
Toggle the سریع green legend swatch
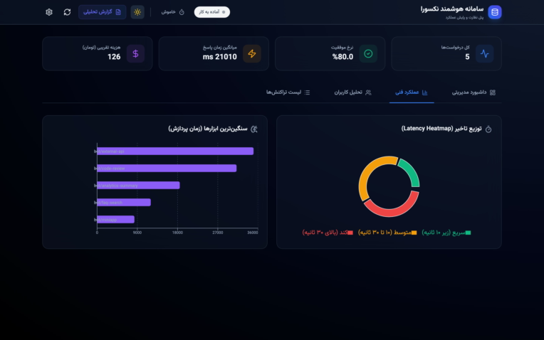click(x=468, y=233)
